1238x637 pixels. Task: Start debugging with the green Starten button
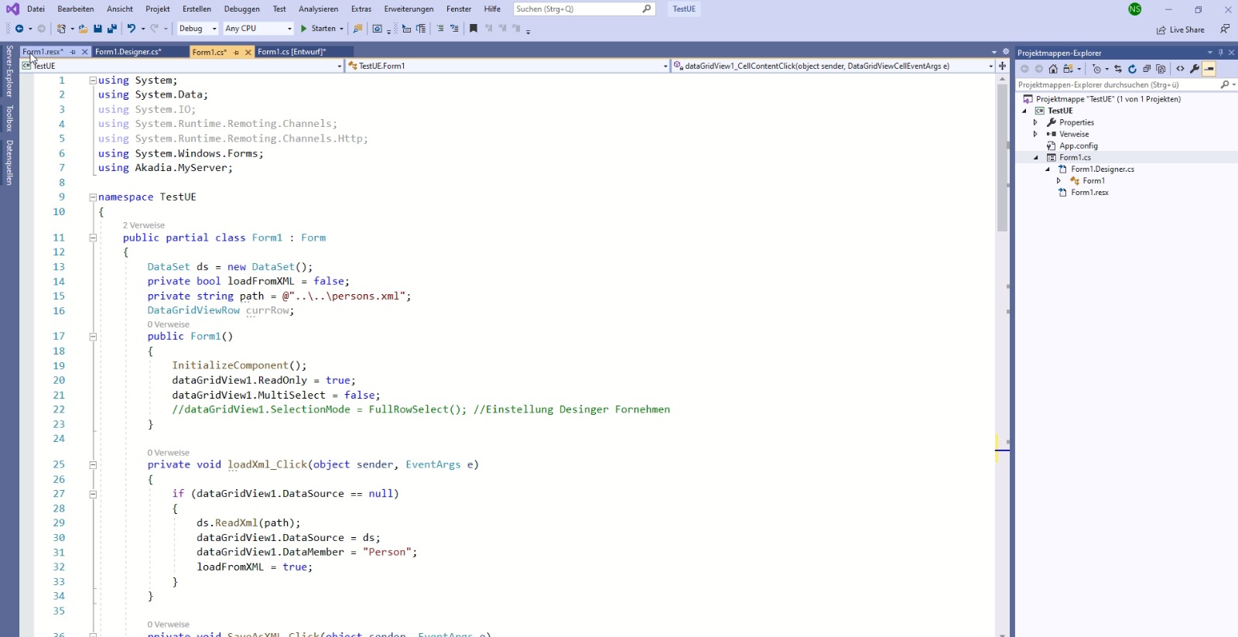click(318, 29)
